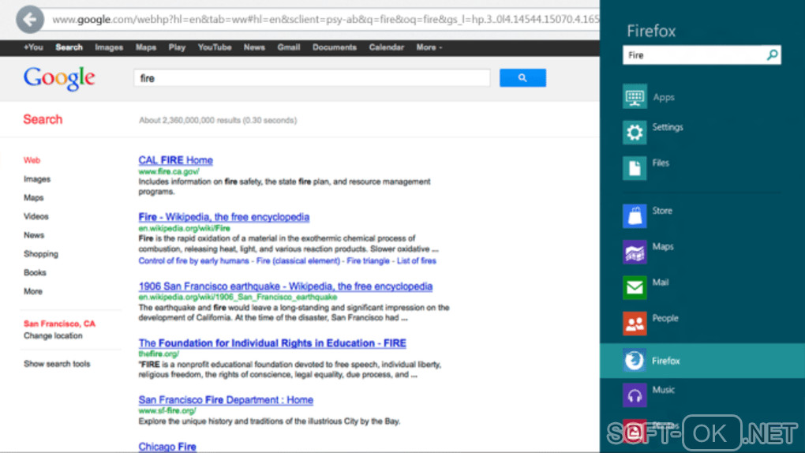The image size is (805, 453).
Task: Click Show search tools link
Action: (57, 364)
